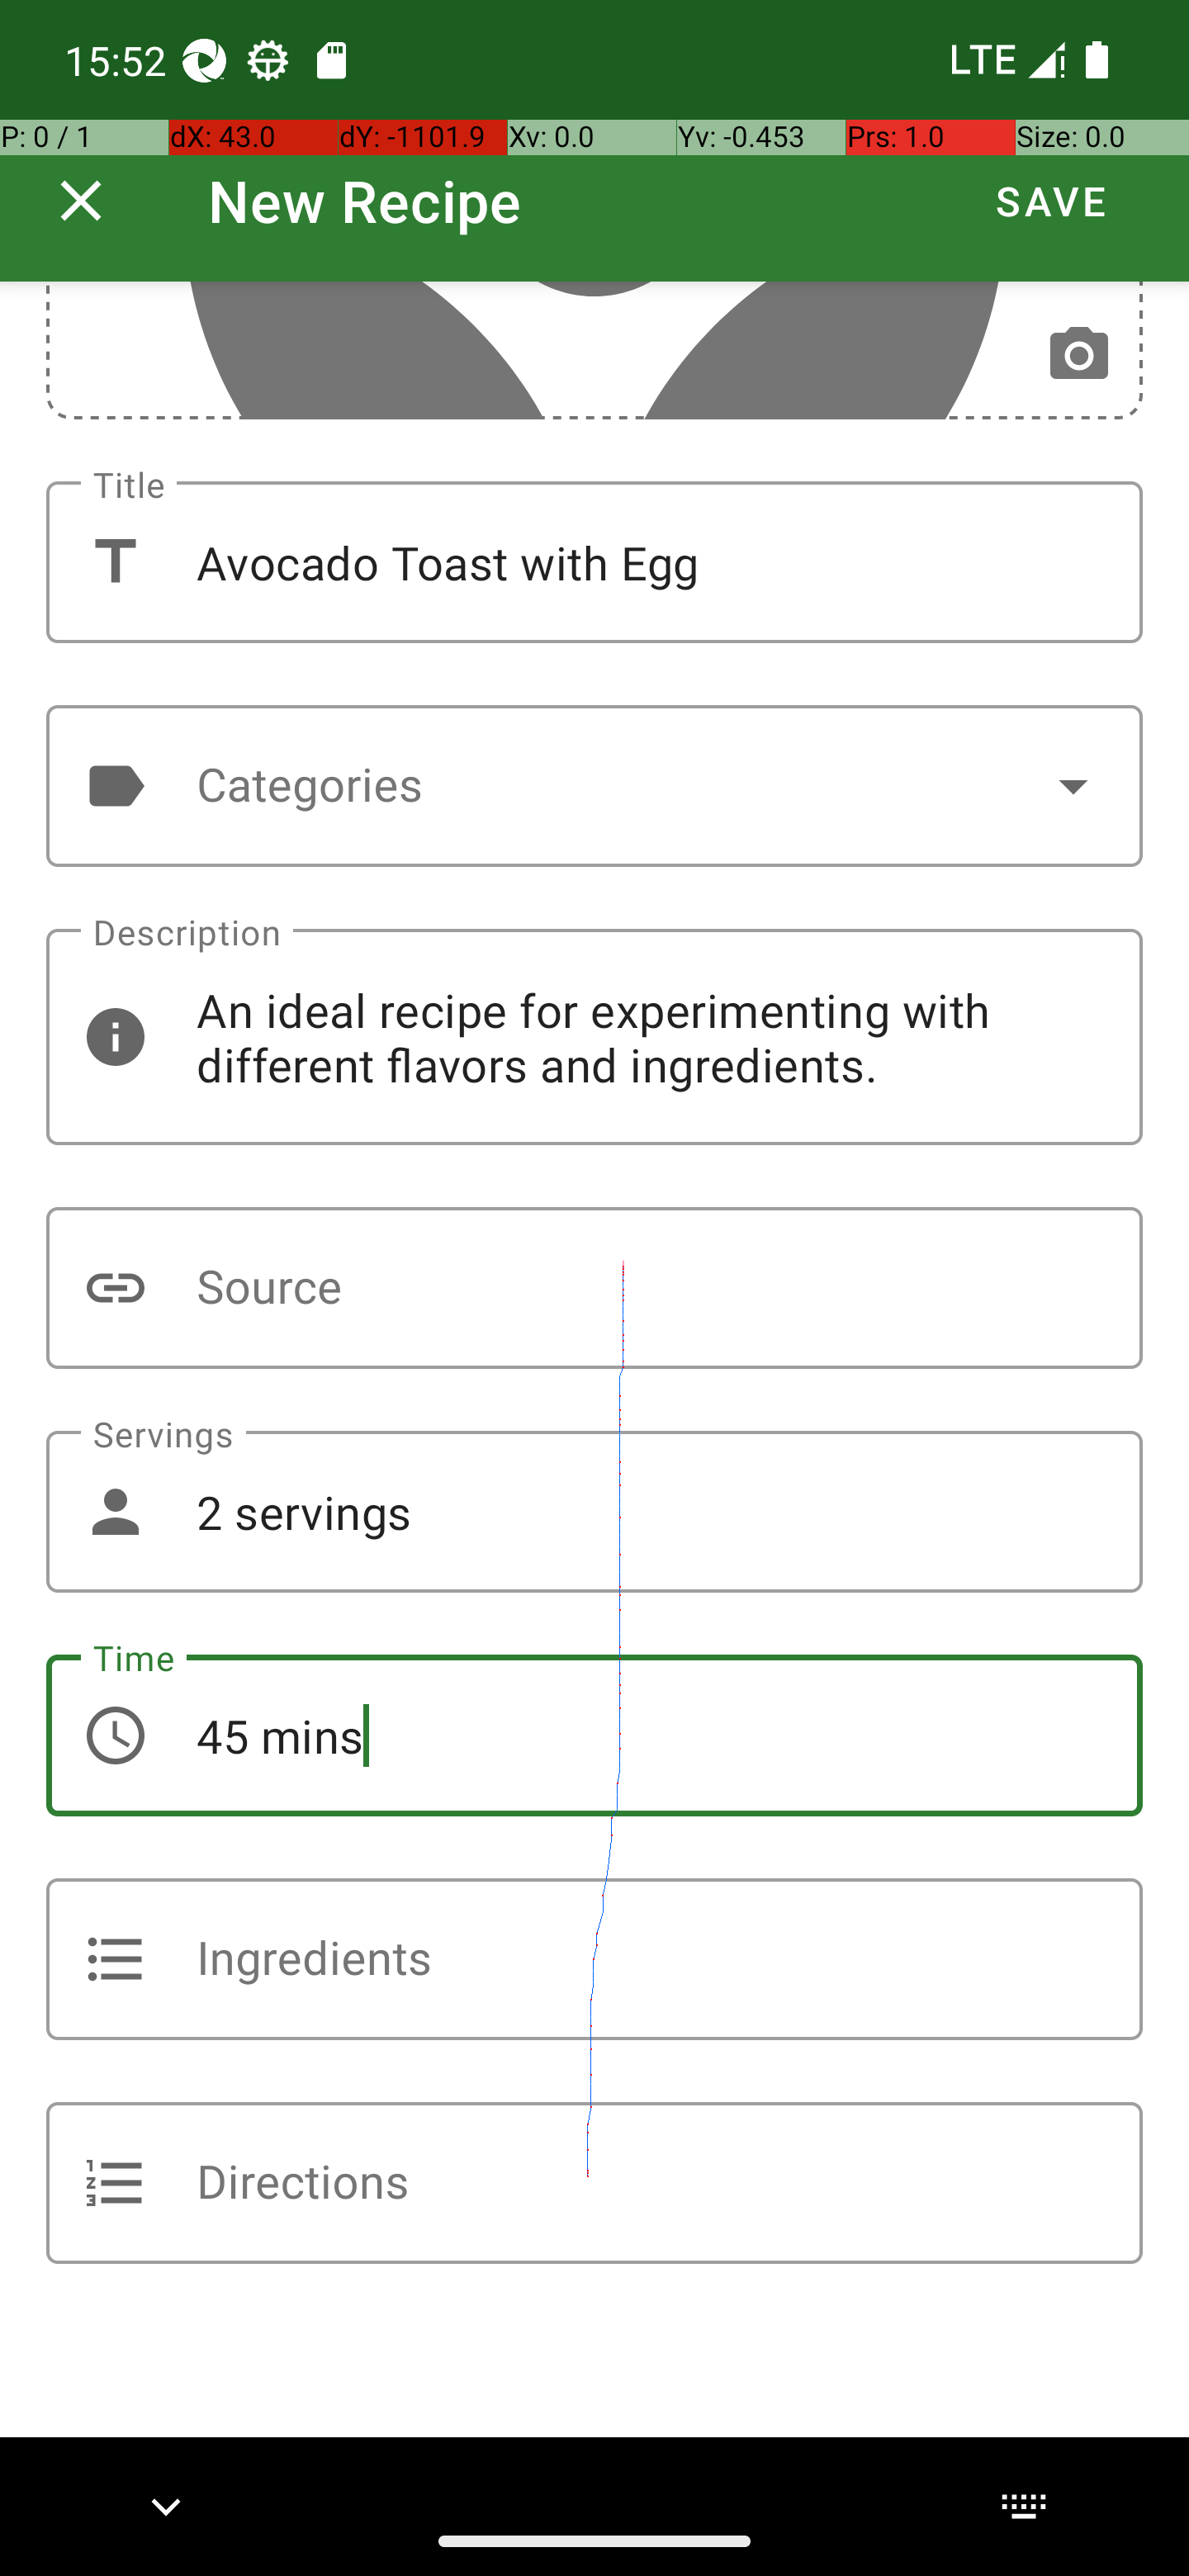Click the Ingredients list icon
1189x2576 pixels.
(x=116, y=1959)
